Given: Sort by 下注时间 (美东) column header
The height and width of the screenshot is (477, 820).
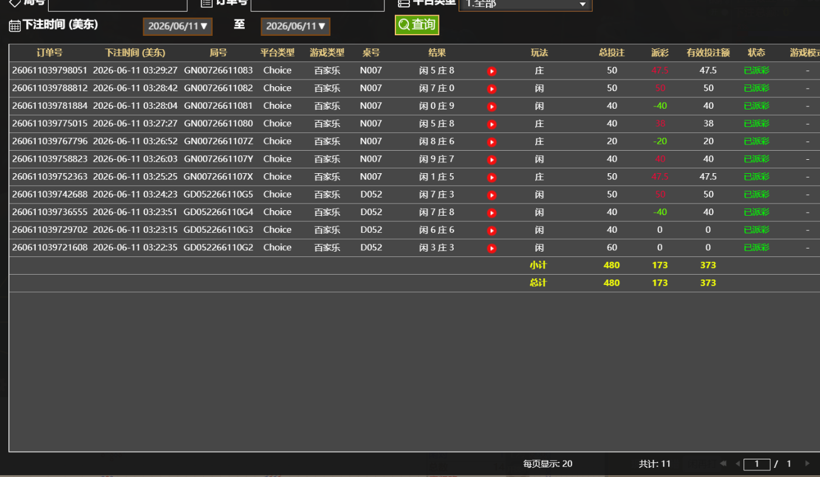Looking at the screenshot, I should click(135, 53).
